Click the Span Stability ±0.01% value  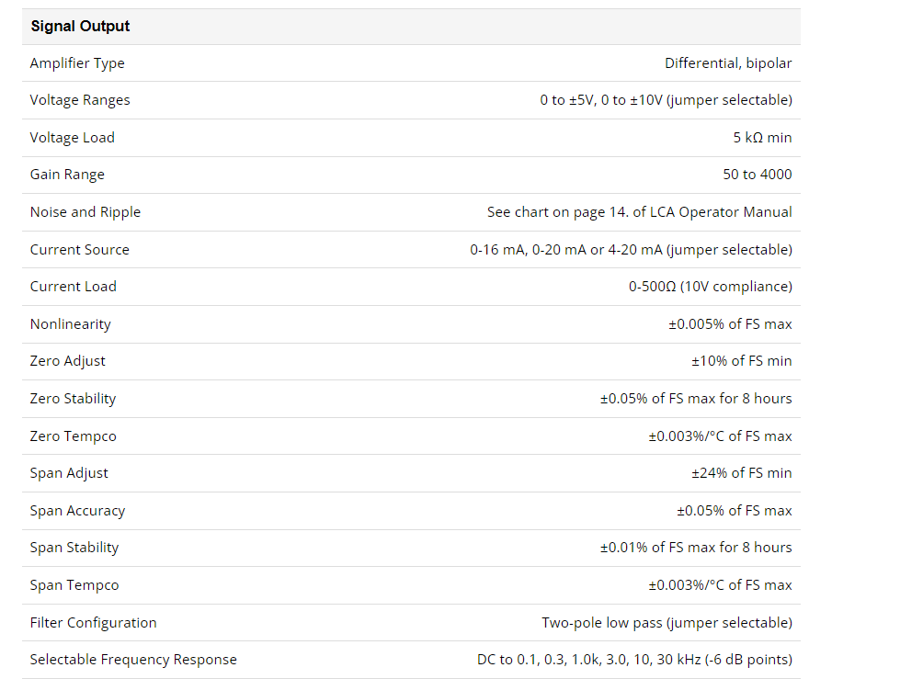(696, 548)
